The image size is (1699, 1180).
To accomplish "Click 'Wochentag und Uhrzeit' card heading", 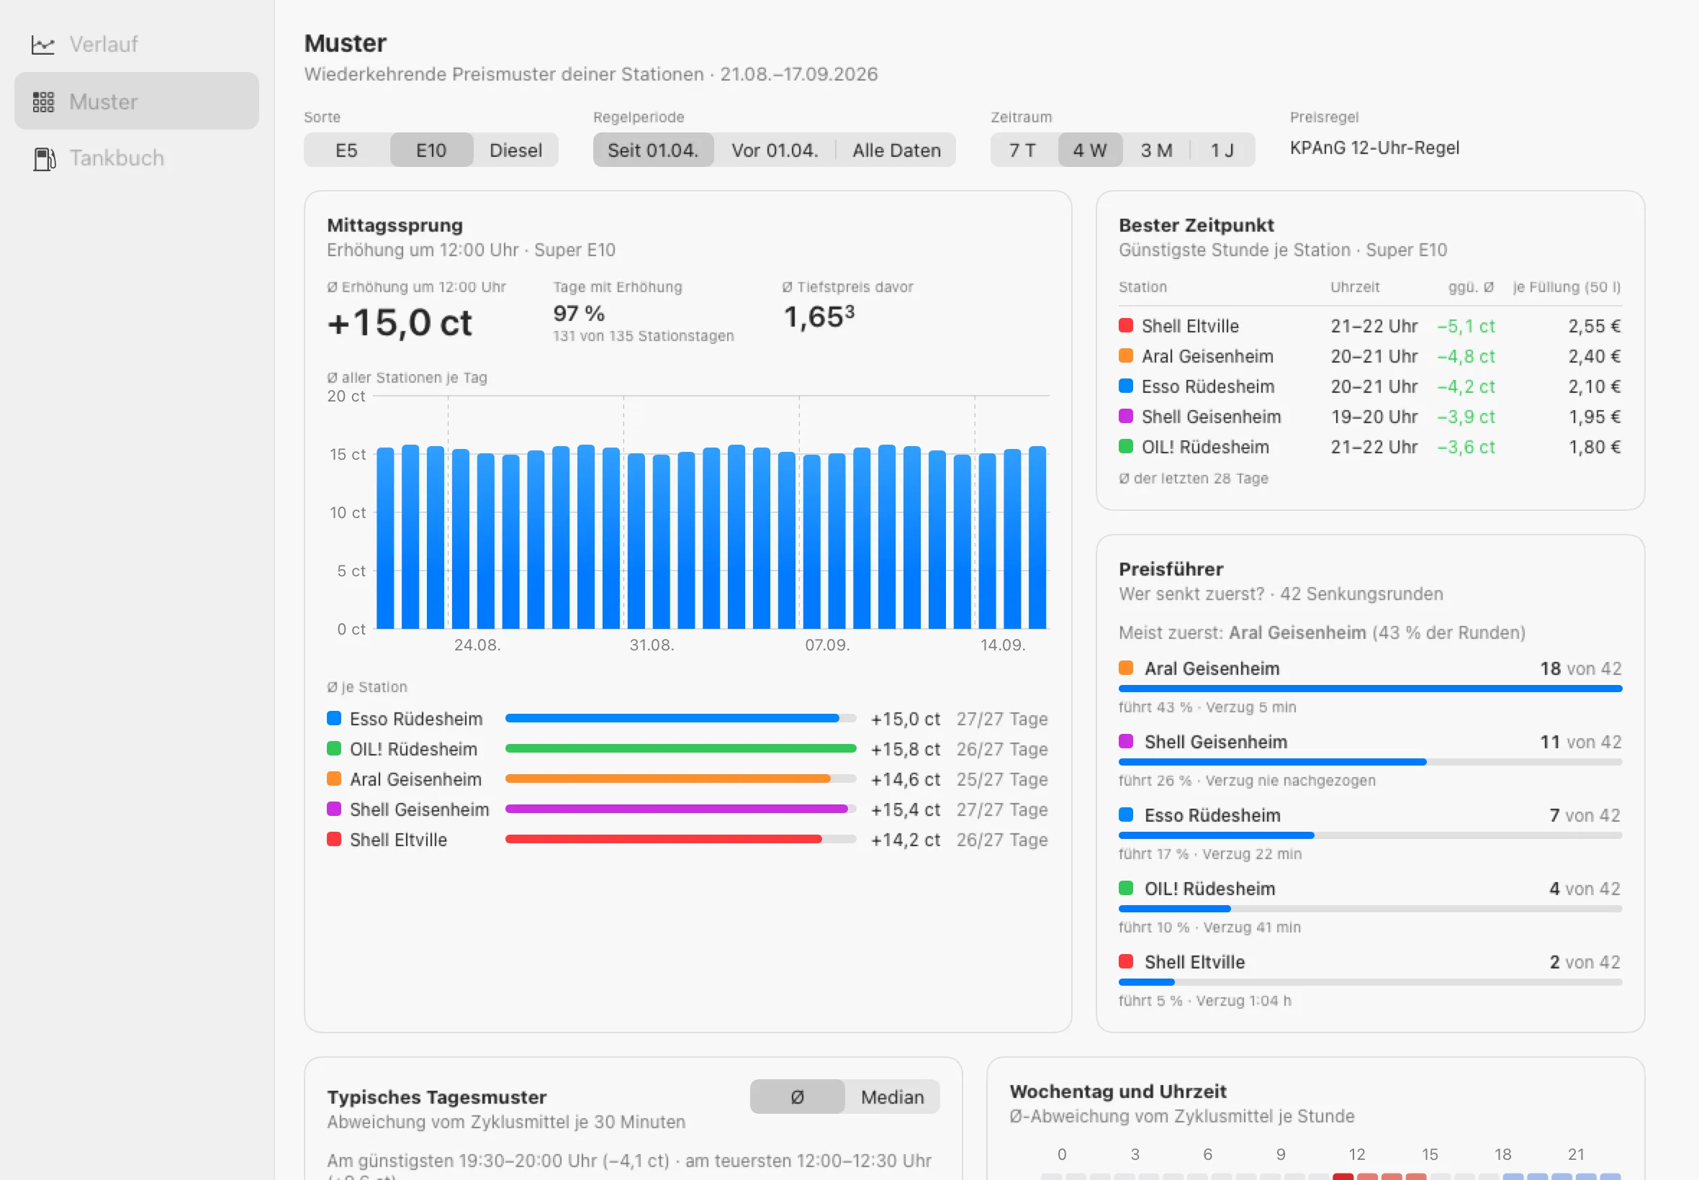I will coord(1117,1091).
